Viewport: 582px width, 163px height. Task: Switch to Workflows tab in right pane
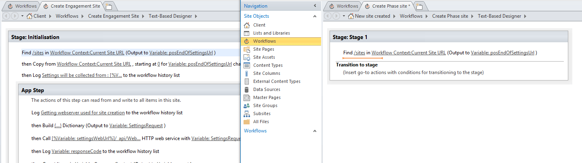pyautogui.click(x=343, y=6)
